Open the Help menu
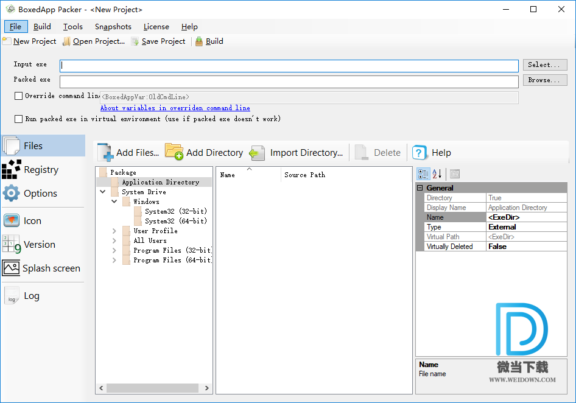Image resolution: width=576 pixels, height=403 pixels. coord(189,26)
